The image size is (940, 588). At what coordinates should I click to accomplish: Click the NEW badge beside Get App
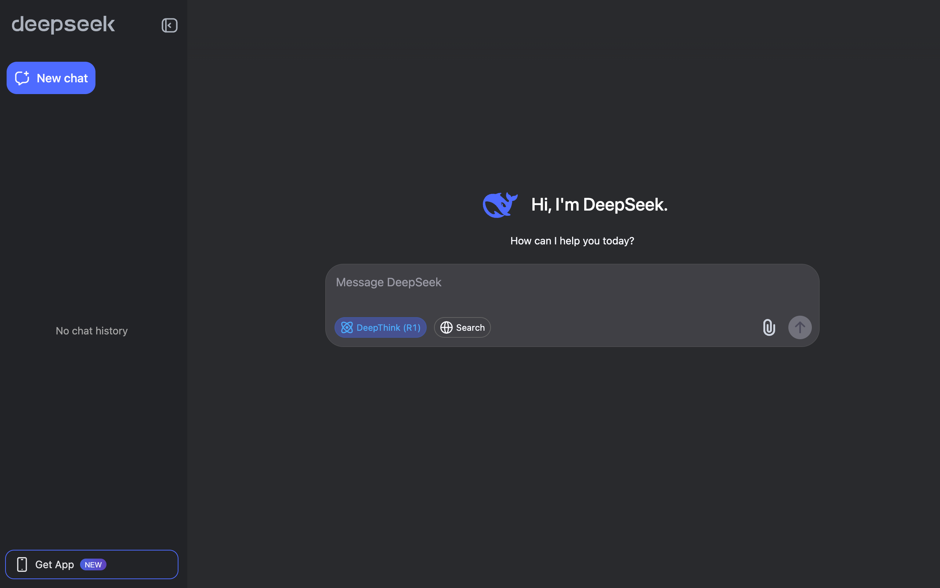93,565
